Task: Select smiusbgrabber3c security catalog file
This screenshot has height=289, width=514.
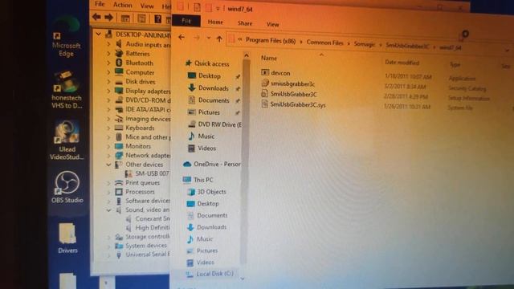Action: [288, 83]
